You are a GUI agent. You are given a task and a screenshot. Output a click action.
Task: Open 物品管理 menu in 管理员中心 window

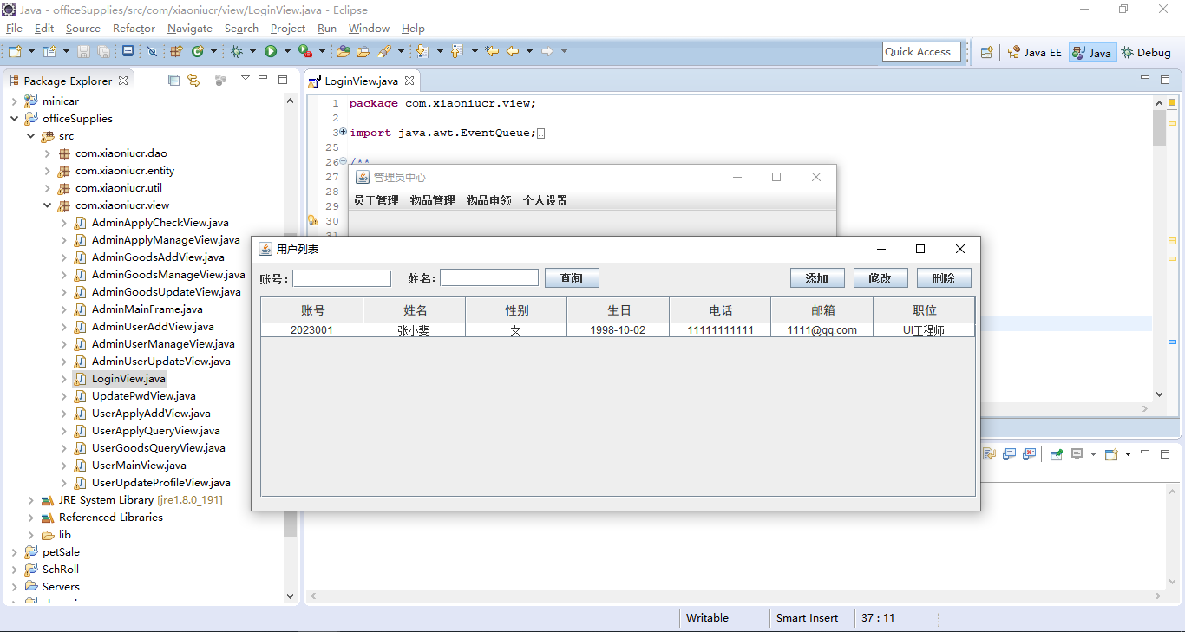432,200
